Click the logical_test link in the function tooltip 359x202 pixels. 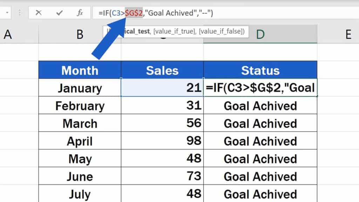click(x=135, y=31)
